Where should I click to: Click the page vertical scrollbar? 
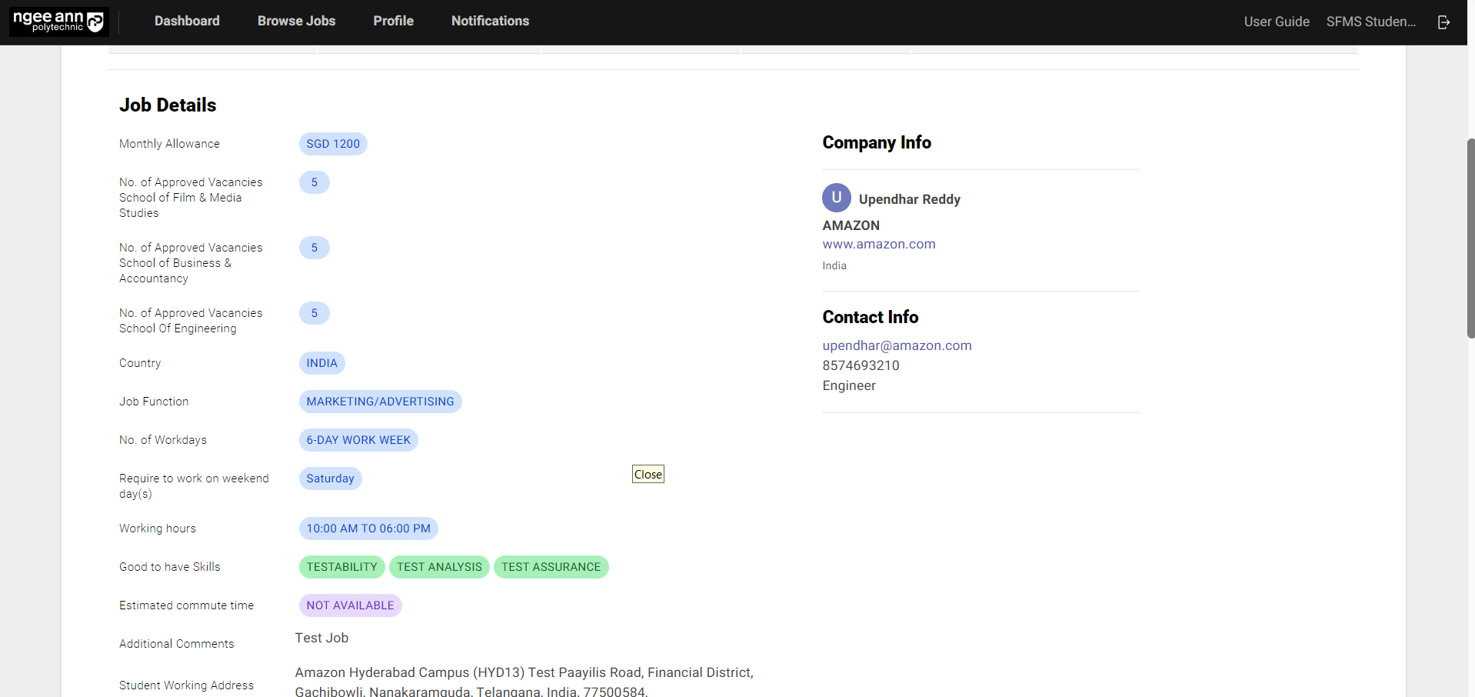click(x=1470, y=238)
